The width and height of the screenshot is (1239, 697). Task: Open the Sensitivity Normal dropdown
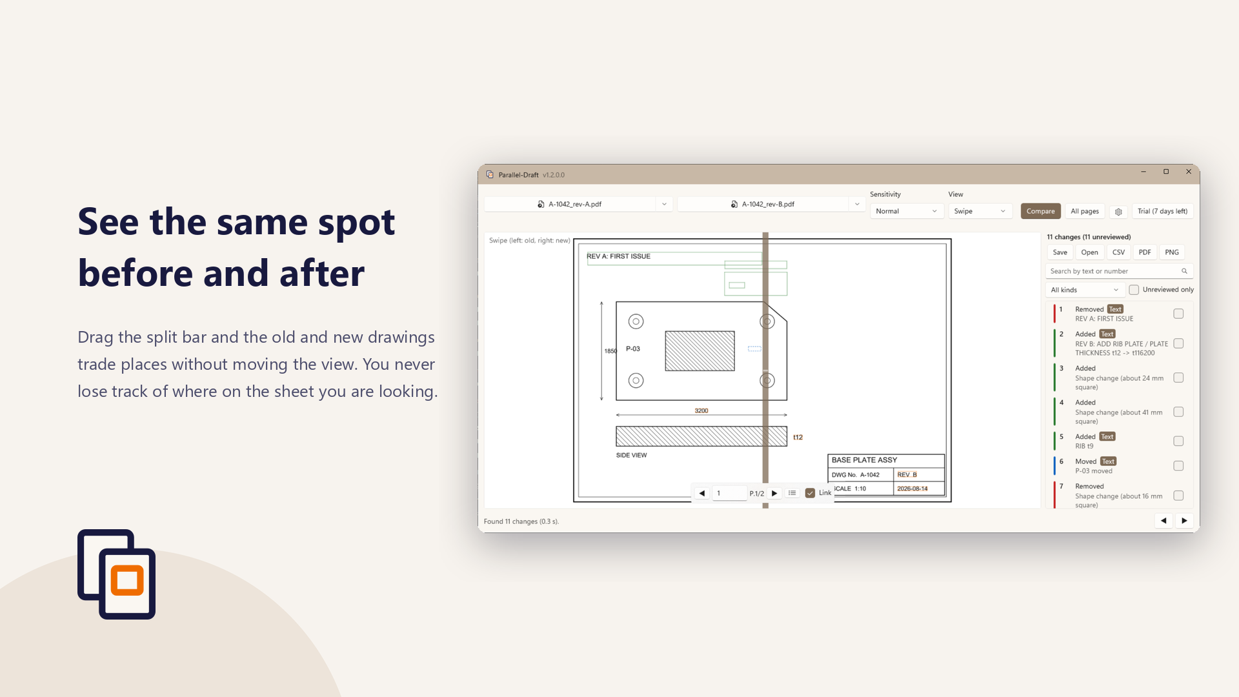click(906, 211)
